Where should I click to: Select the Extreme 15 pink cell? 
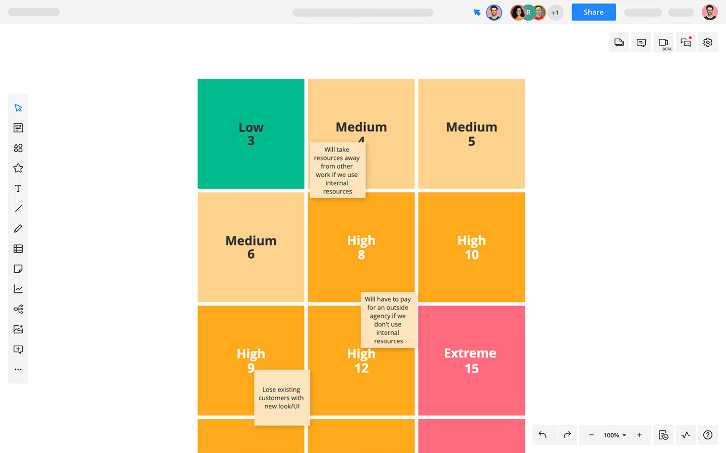[471, 360]
